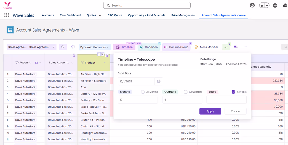This screenshot has height=145, width=288.
Task: Click the Quarters value field
Action: 182,100
